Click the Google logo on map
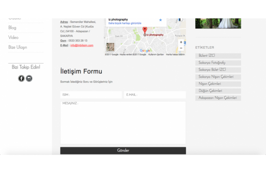 tap(145, 51)
